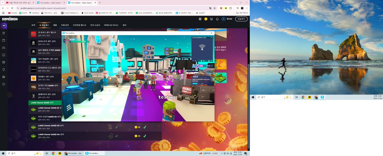Select the LAND Owner SAND #1 row
The height and width of the screenshot is (156, 383).
click(x=45, y=109)
